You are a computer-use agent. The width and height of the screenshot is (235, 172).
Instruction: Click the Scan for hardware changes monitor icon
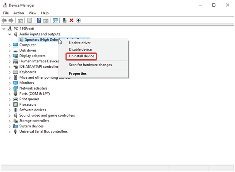pyautogui.click(x=55, y=21)
